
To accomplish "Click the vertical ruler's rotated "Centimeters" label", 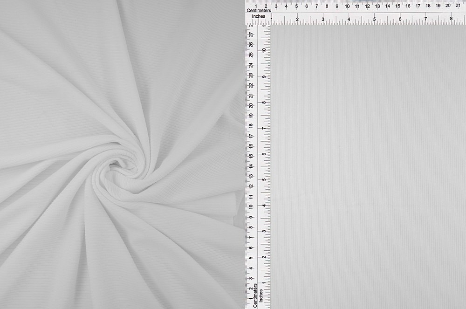I will click(255, 295).
